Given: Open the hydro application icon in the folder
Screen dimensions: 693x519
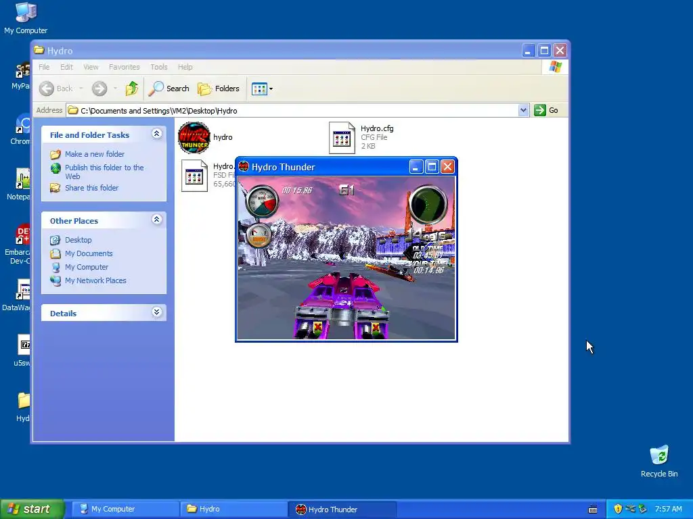Looking at the screenshot, I should (194, 137).
